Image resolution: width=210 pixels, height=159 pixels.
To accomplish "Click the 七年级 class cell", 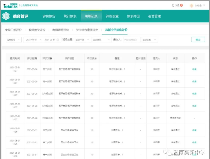I will point(47,118).
